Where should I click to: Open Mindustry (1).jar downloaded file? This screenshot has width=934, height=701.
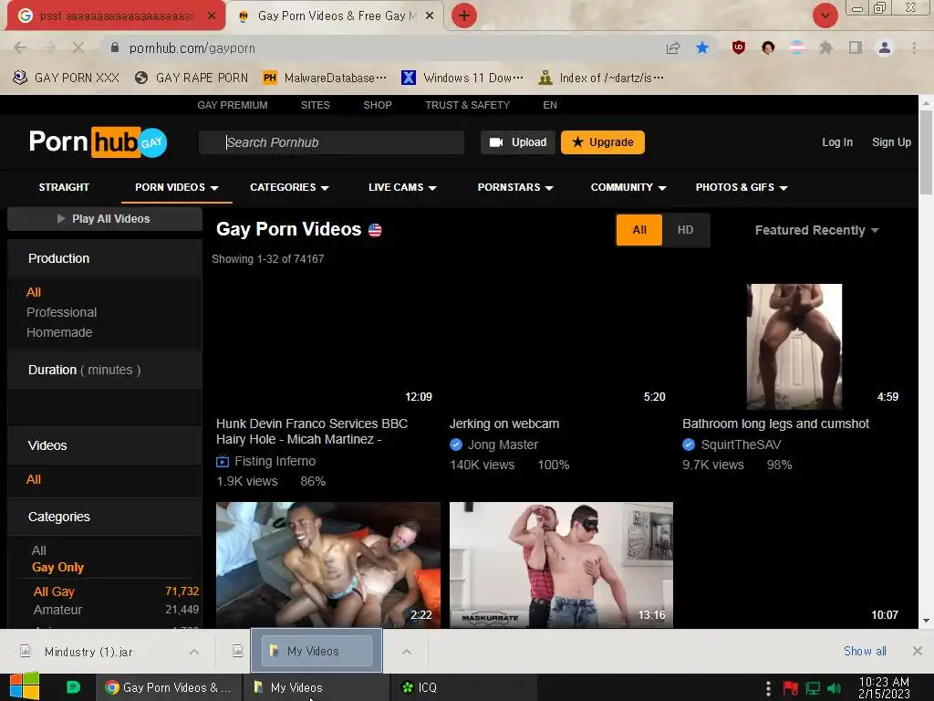[x=88, y=652]
